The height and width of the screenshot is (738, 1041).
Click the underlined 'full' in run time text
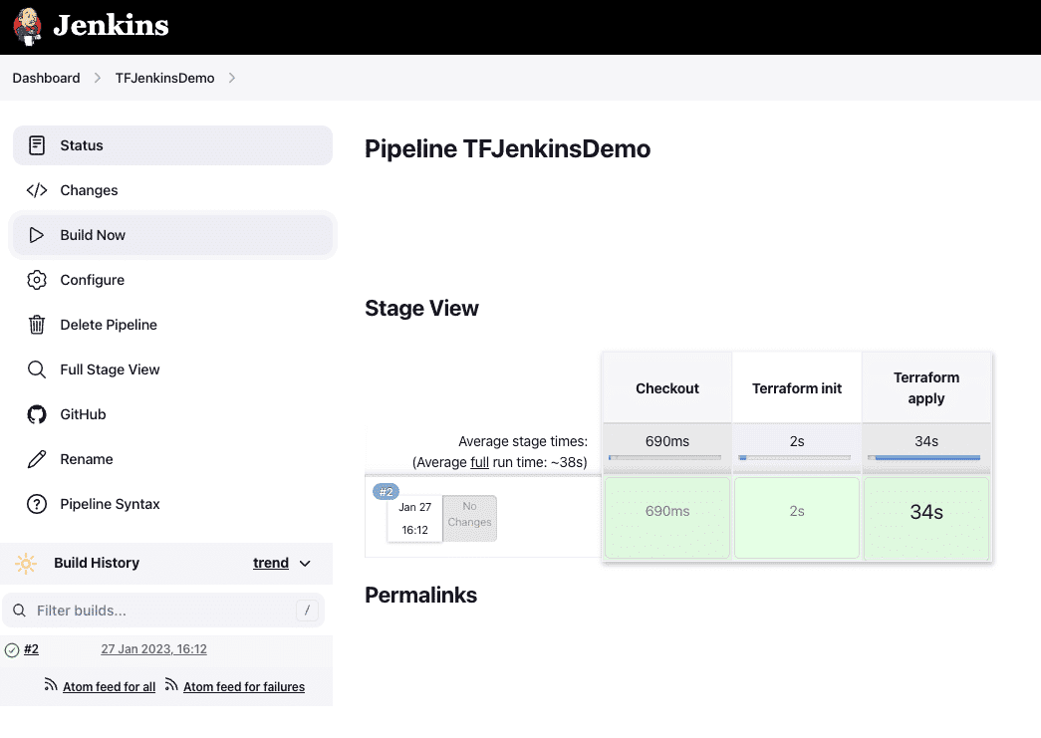[x=479, y=462]
